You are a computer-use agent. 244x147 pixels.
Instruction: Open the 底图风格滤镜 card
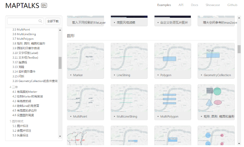pyautogui.click(x=129, y=21)
